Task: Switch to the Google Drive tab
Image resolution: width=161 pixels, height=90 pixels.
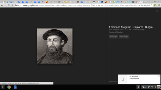Action: point(7,2)
